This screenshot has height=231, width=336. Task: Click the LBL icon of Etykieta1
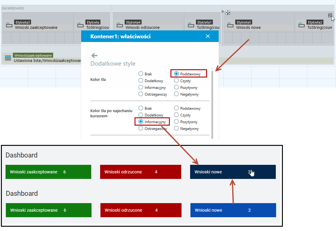(x=191, y=25)
